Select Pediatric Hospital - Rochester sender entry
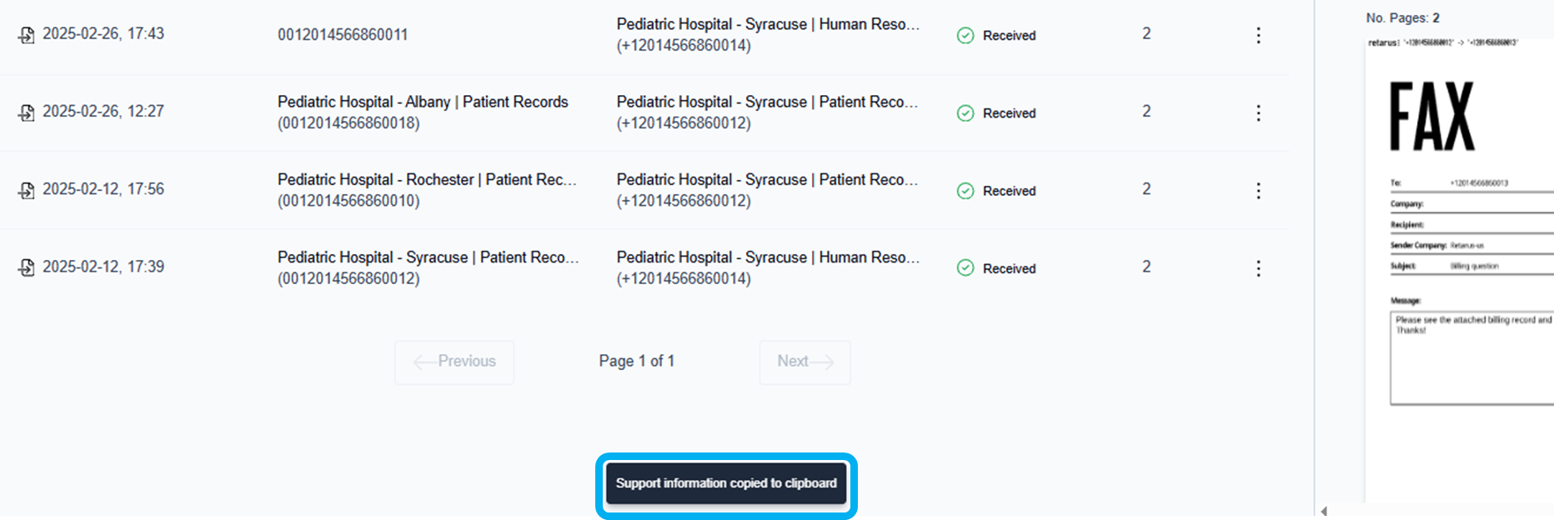The width and height of the screenshot is (1554, 520). 426,179
